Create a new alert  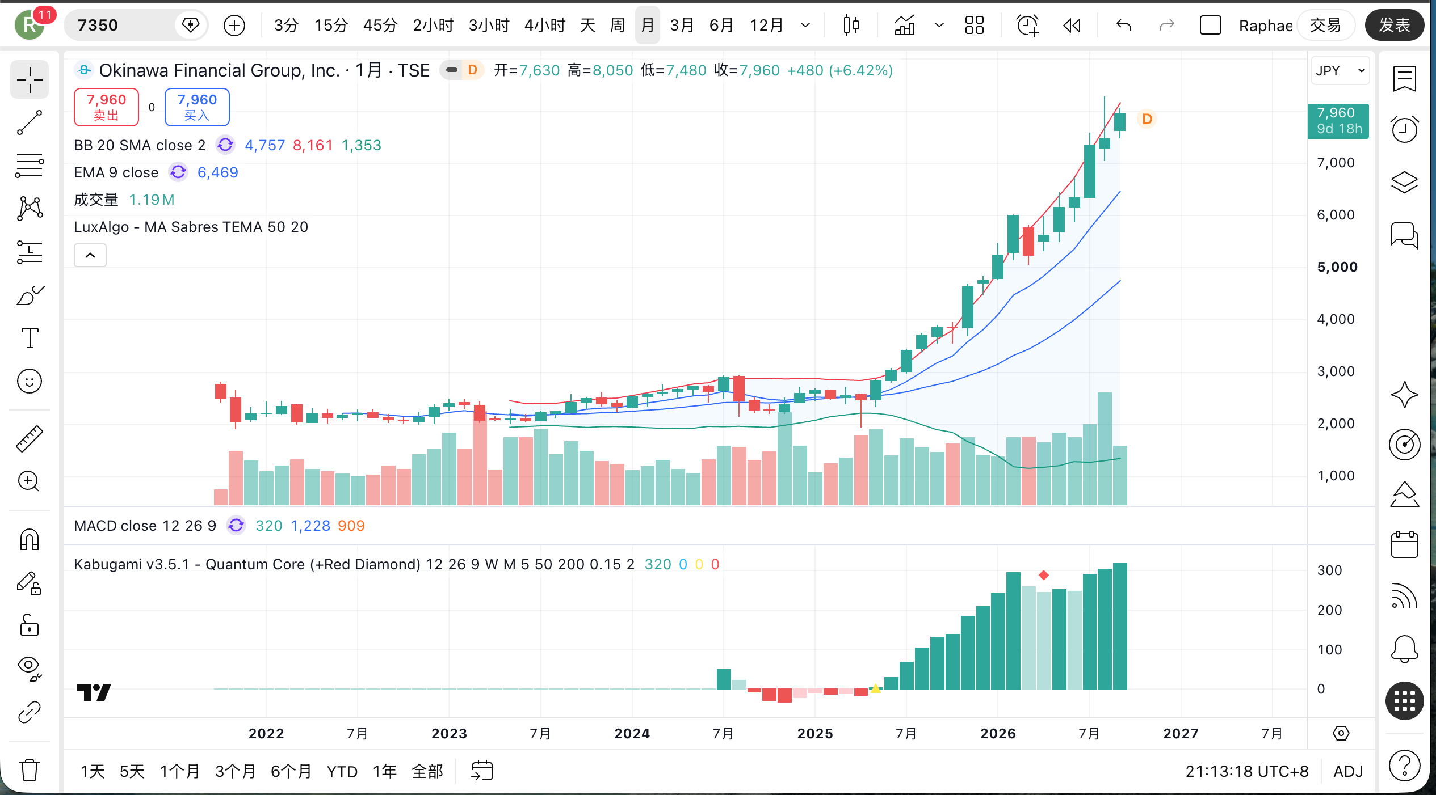pos(1027,26)
